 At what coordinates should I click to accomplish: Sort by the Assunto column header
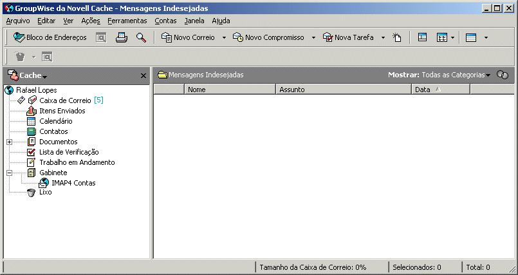tap(344, 90)
